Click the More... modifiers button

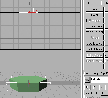tap(92, 3)
